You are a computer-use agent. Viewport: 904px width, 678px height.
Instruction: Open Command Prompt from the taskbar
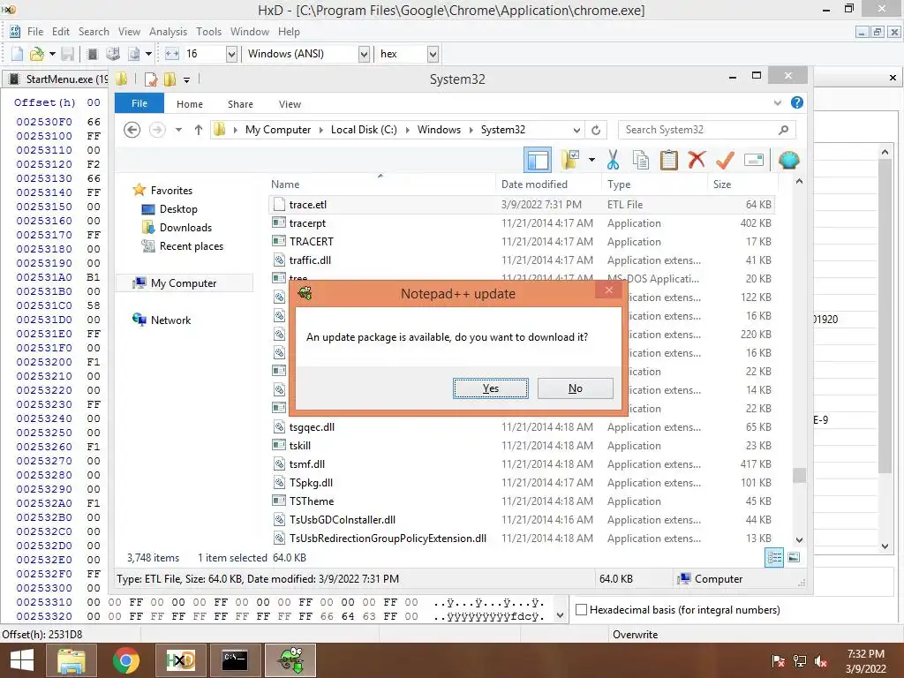pos(235,660)
